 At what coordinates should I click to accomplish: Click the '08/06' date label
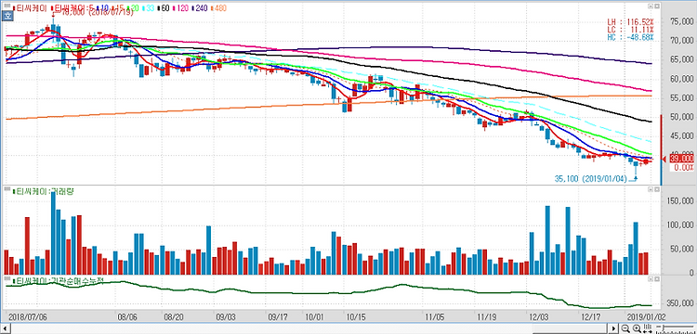pos(127,317)
